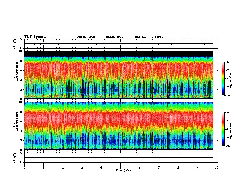Click the ch.1 spectrogram color scale bar

(x=223, y=79)
